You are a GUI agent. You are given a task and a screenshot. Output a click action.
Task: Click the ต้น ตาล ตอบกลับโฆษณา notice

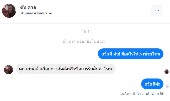pos(84,41)
